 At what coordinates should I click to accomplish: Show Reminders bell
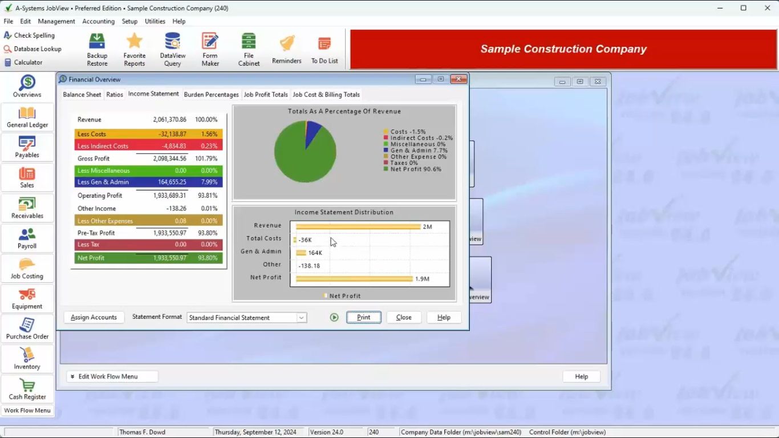point(286,50)
